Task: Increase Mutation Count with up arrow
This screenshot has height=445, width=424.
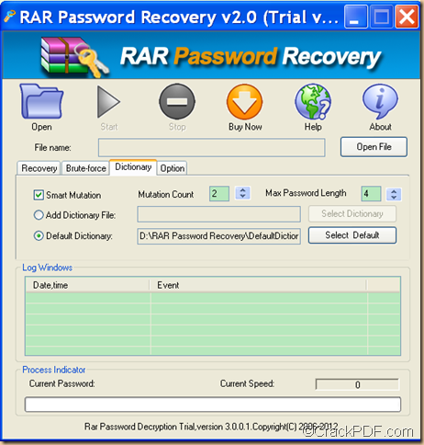Action: point(243,190)
